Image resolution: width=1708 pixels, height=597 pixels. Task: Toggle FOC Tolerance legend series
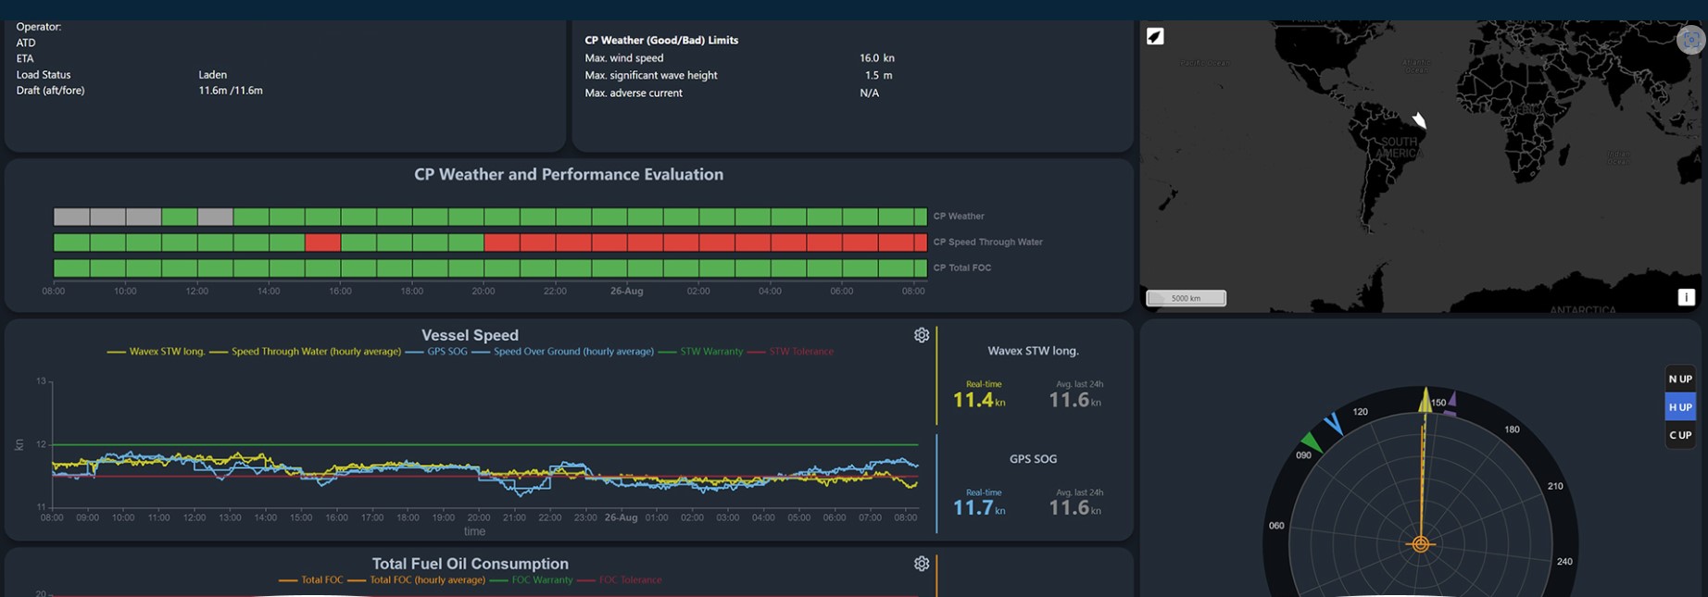[620, 580]
